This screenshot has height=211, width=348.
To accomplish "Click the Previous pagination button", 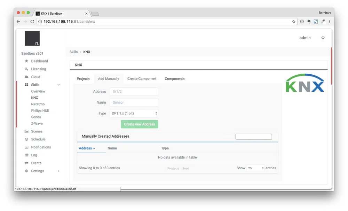I will coord(173,169).
